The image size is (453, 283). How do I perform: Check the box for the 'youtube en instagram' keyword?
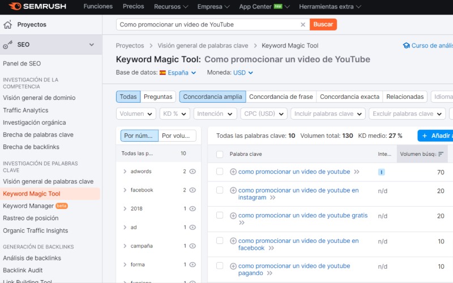(220, 190)
